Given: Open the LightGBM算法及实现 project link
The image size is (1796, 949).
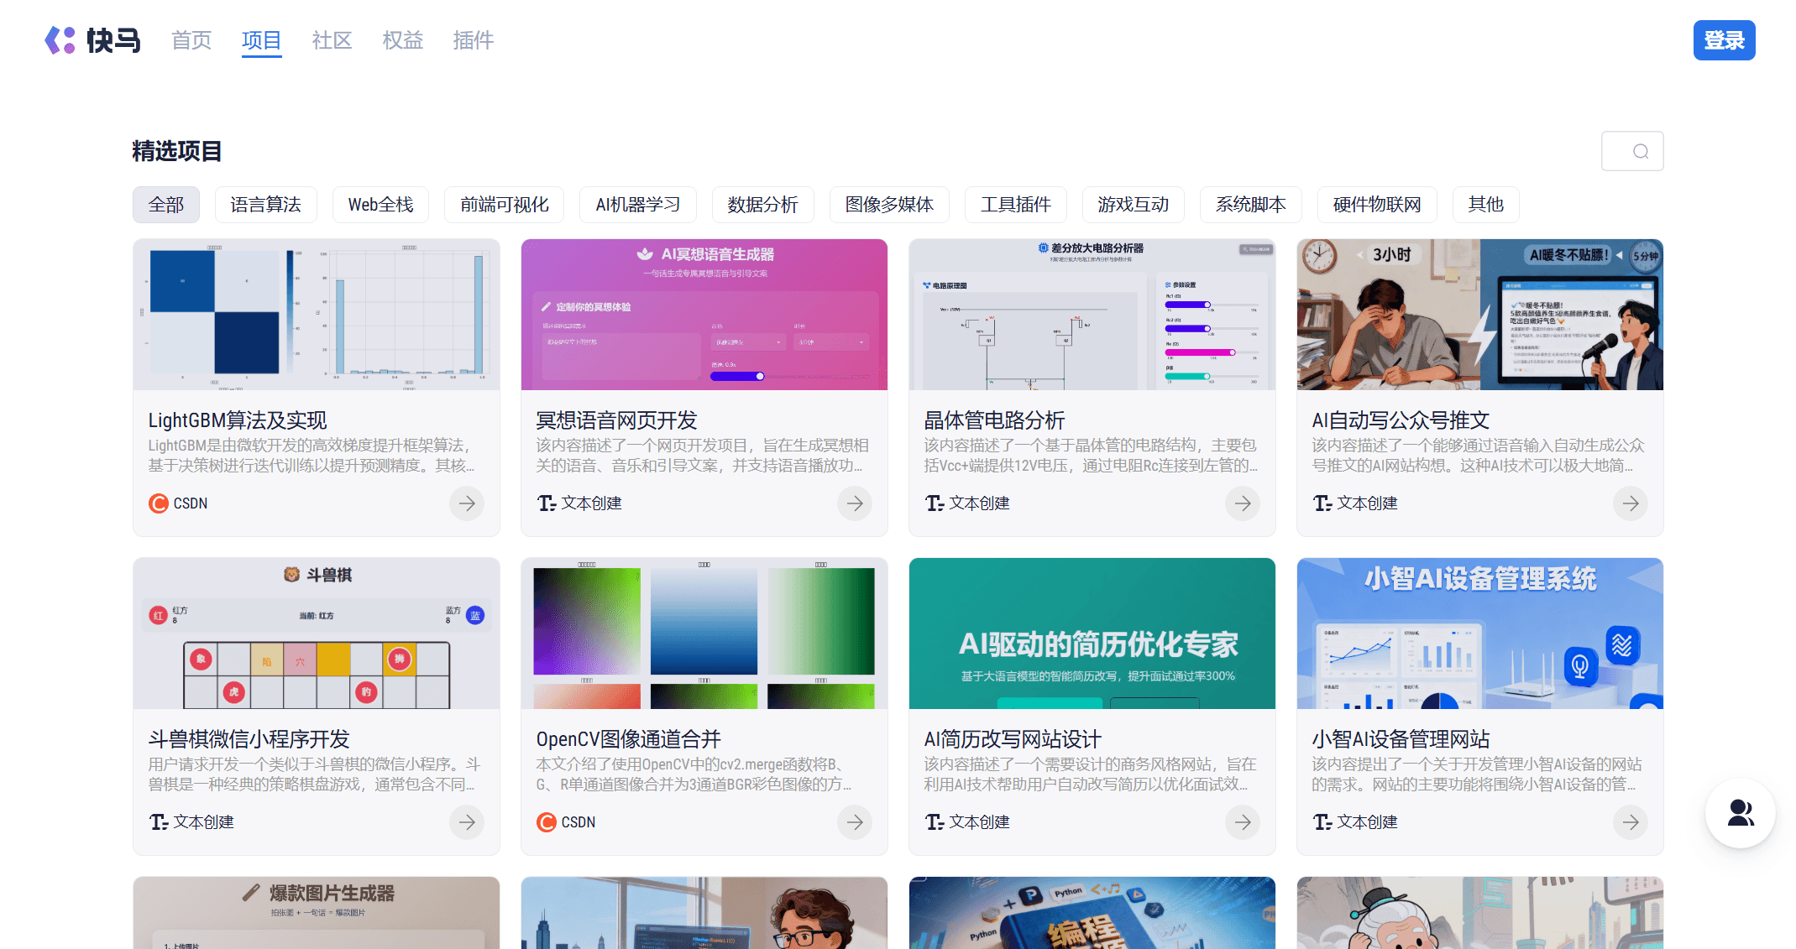Looking at the screenshot, I should click(x=237, y=420).
